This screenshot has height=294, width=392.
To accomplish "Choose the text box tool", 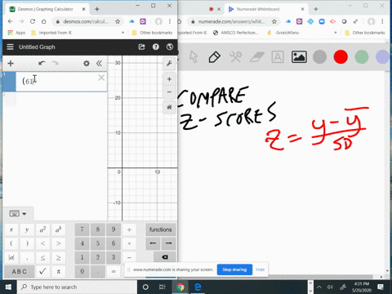I will (278, 57).
